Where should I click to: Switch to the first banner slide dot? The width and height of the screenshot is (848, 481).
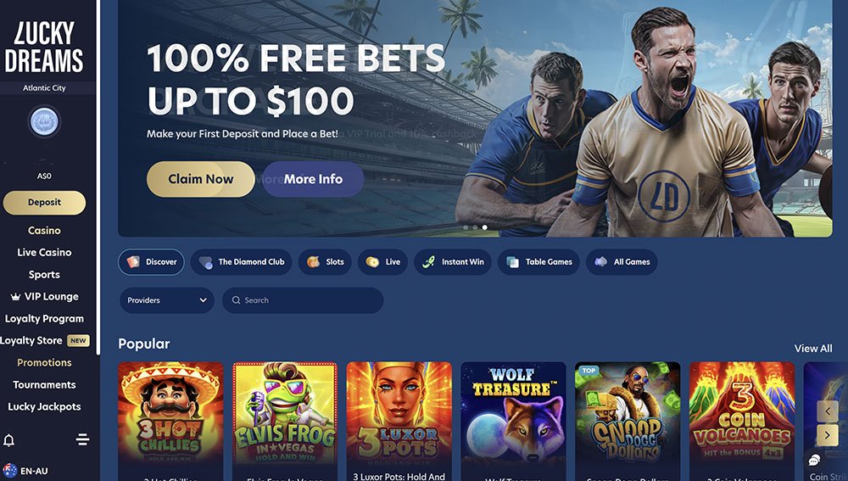click(466, 227)
